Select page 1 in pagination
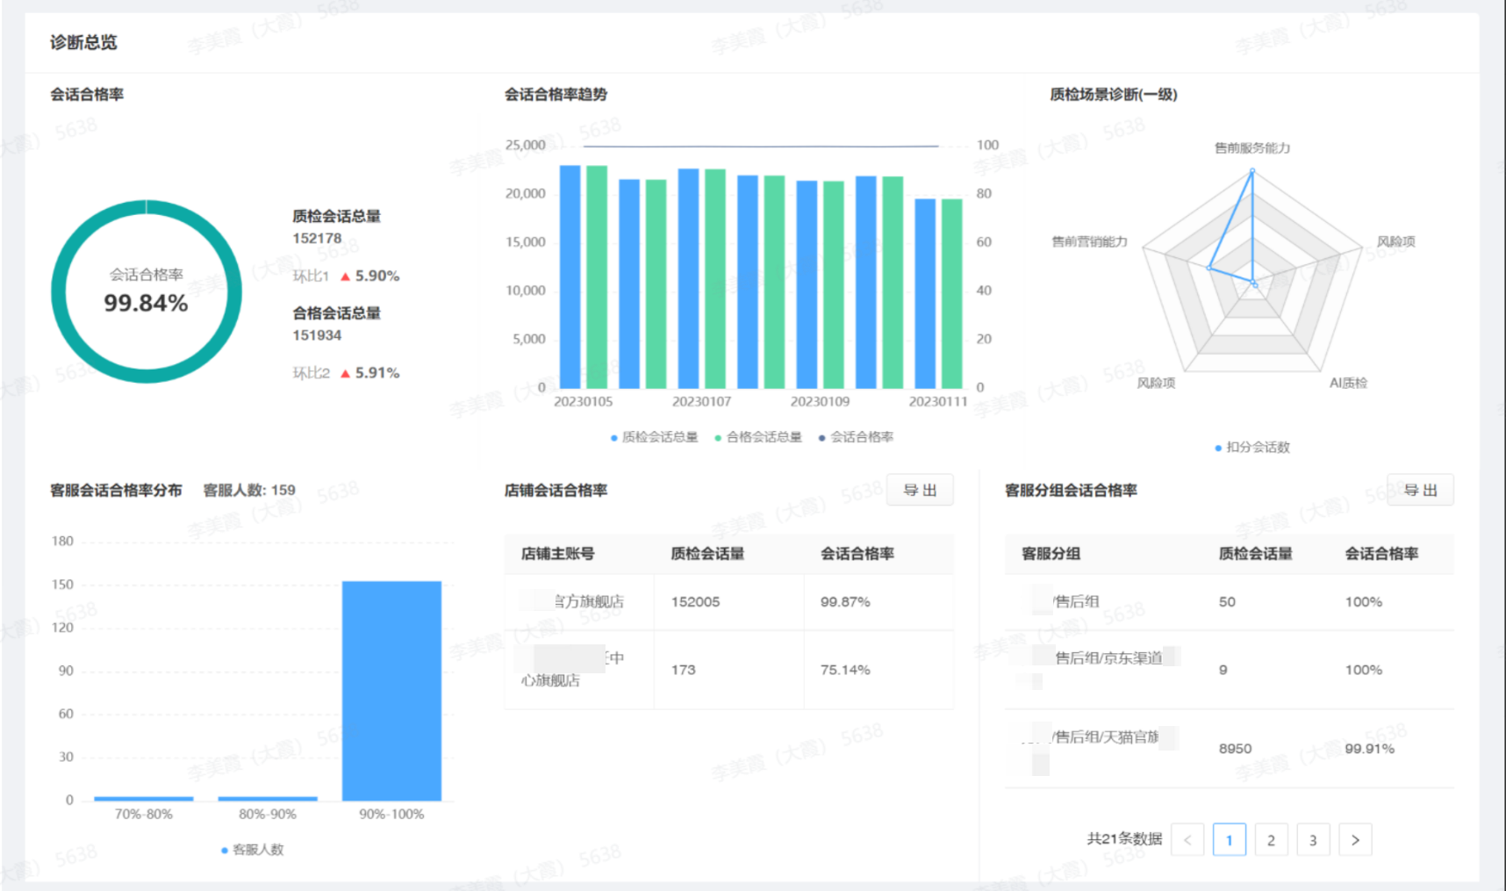The image size is (1506, 891). point(1229,840)
